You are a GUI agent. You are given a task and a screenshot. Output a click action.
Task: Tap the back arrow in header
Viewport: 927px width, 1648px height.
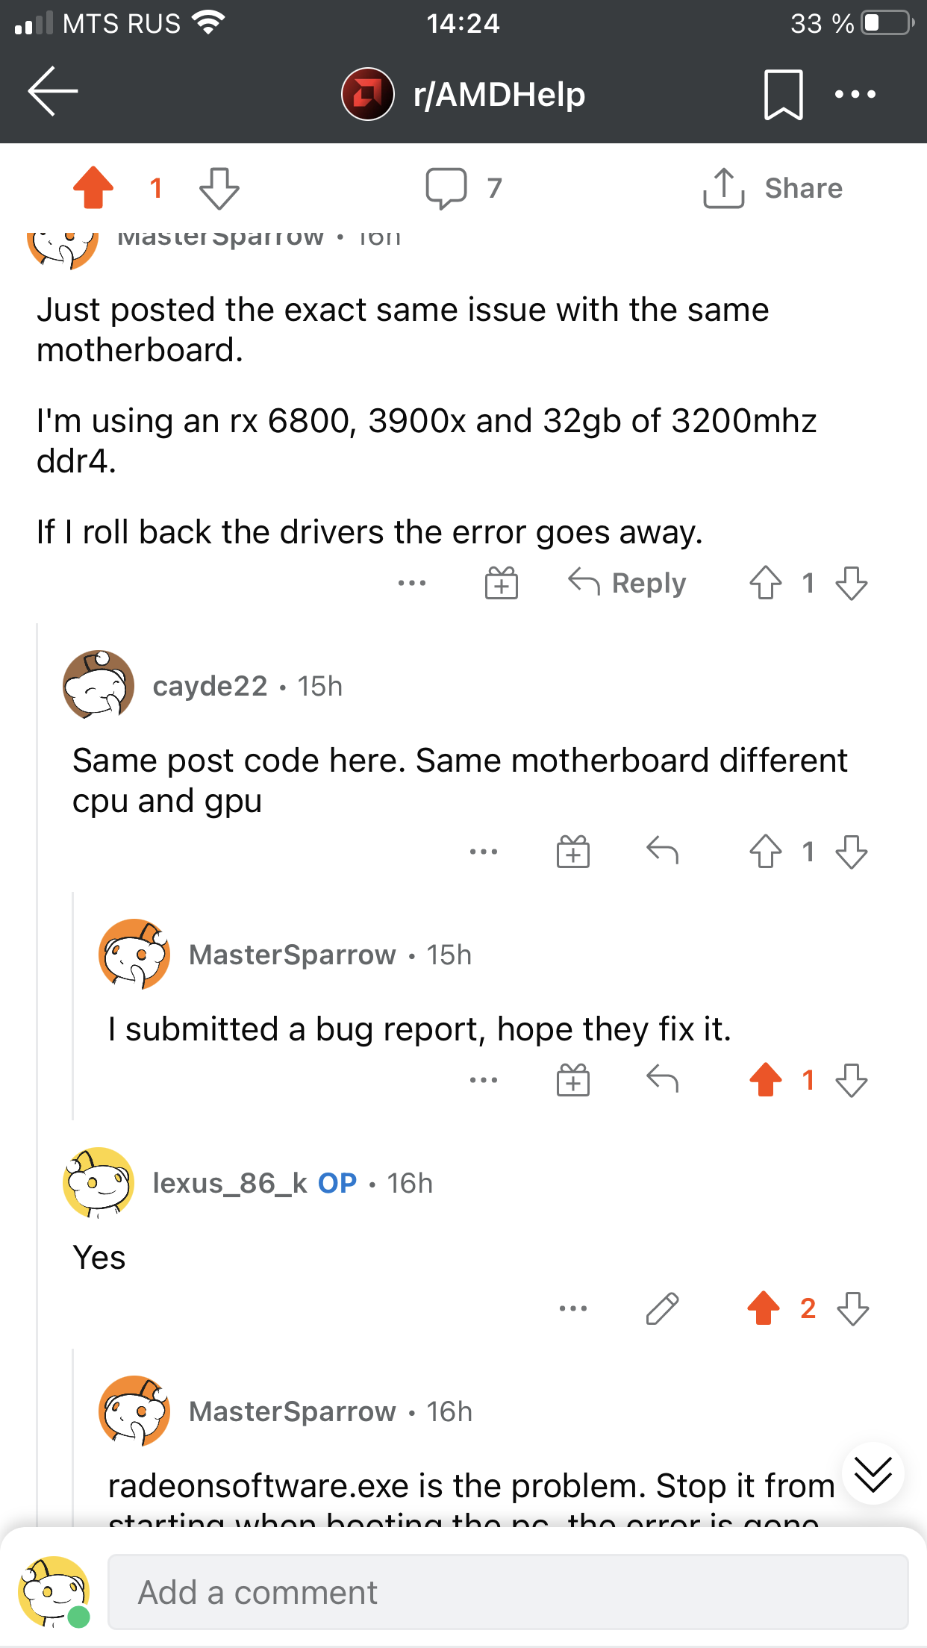click(x=53, y=92)
